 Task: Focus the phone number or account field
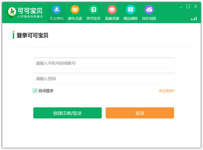104,63
